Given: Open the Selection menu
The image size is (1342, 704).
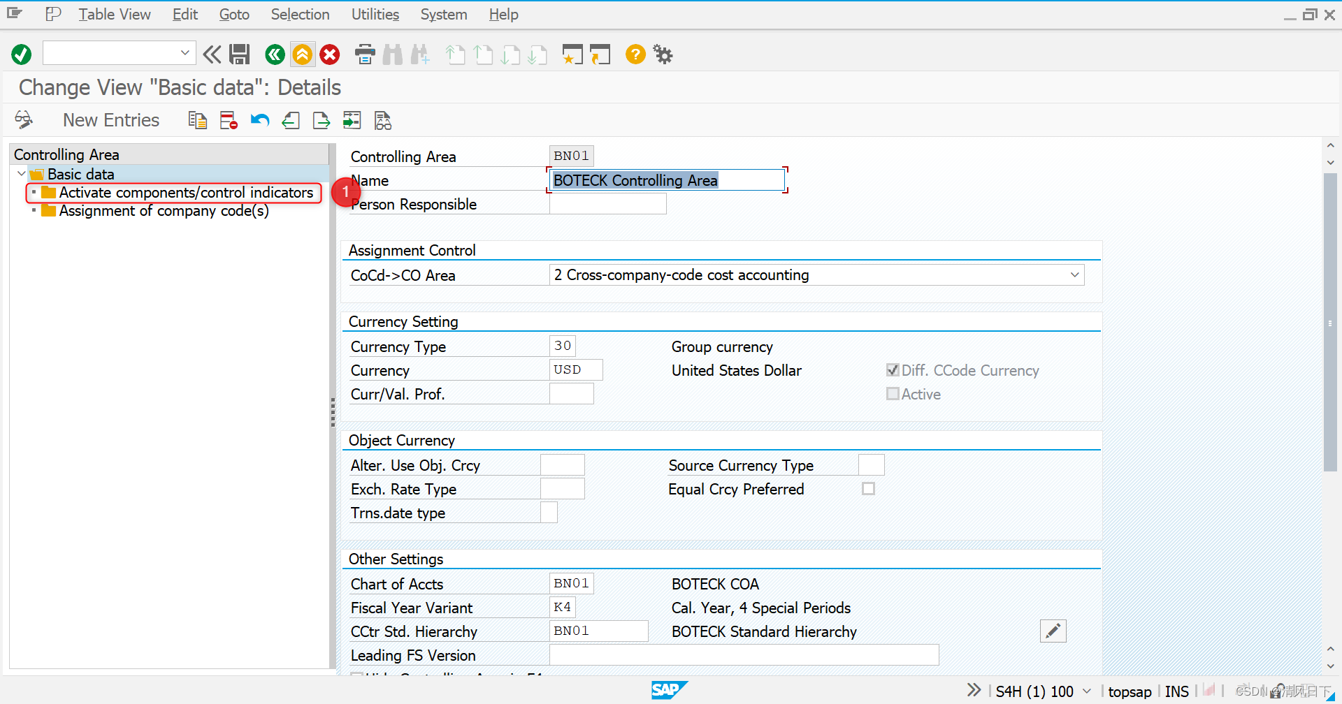Looking at the screenshot, I should tap(300, 15).
